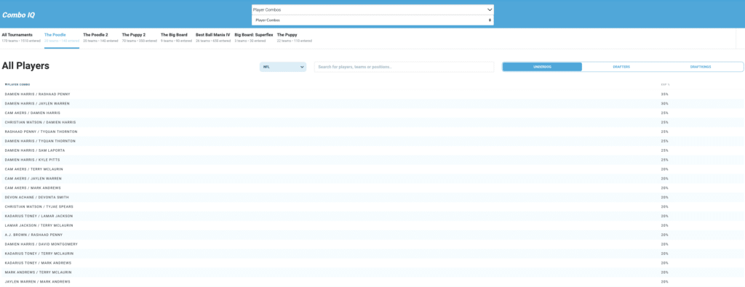Viewport: 745px width, 287px height.
Task: Open the second Player Combos select box
Action: tap(372, 20)
